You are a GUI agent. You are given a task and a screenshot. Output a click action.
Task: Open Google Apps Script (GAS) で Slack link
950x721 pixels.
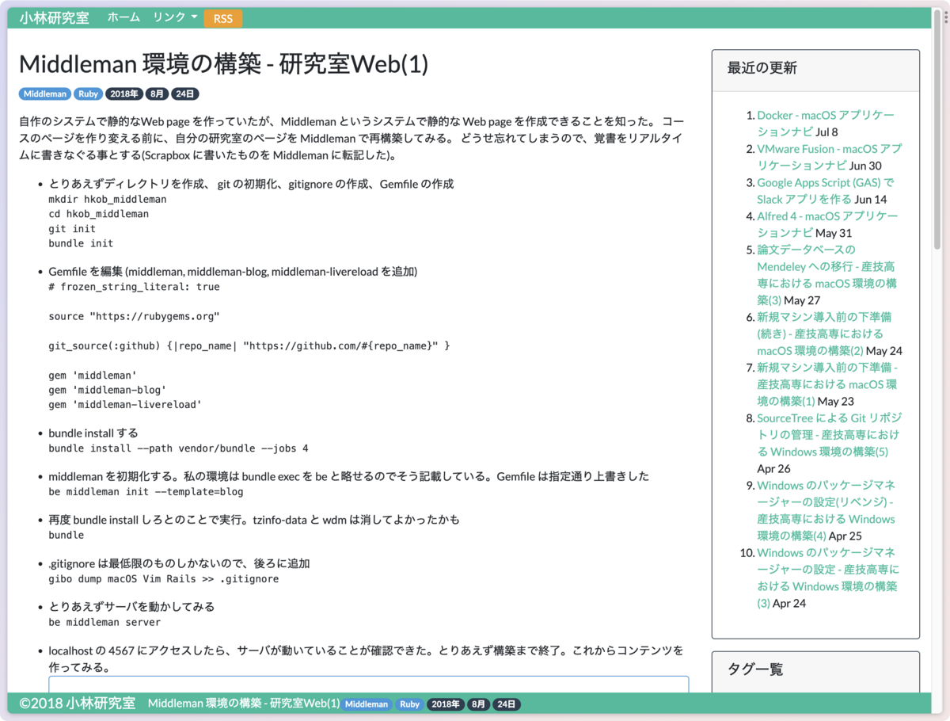(826, 191)
